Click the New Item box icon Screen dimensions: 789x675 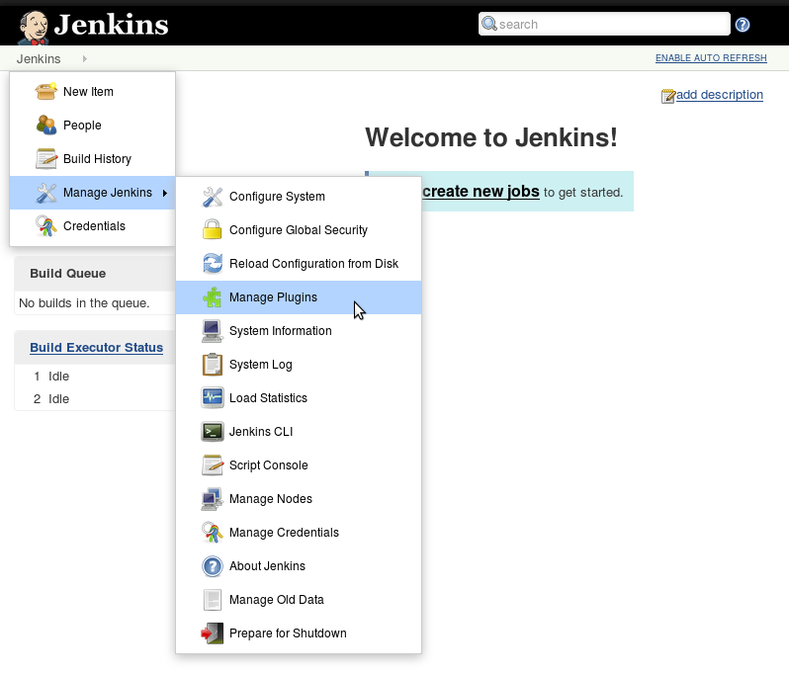click(x=45, y=92)
